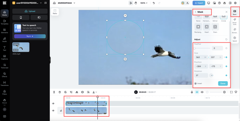Open the 100% zoom level dropdown
Viewport: 240px width, 121px height.
click(x=144, y=3)
